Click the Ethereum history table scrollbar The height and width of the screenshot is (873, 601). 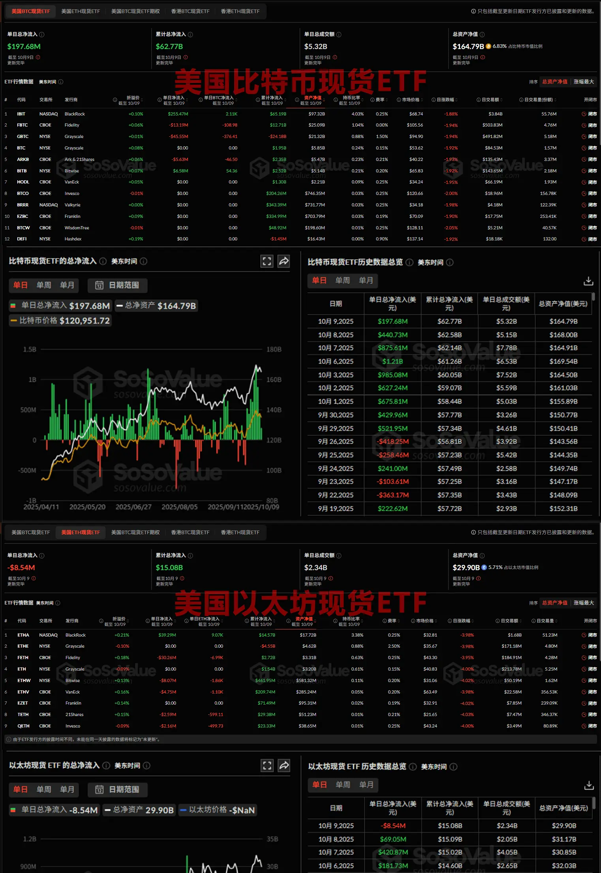coord(593,803)
